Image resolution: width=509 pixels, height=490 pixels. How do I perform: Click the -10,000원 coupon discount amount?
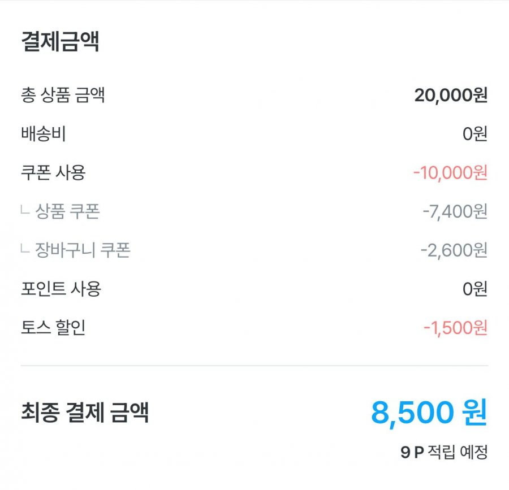[x=450, y=173]
